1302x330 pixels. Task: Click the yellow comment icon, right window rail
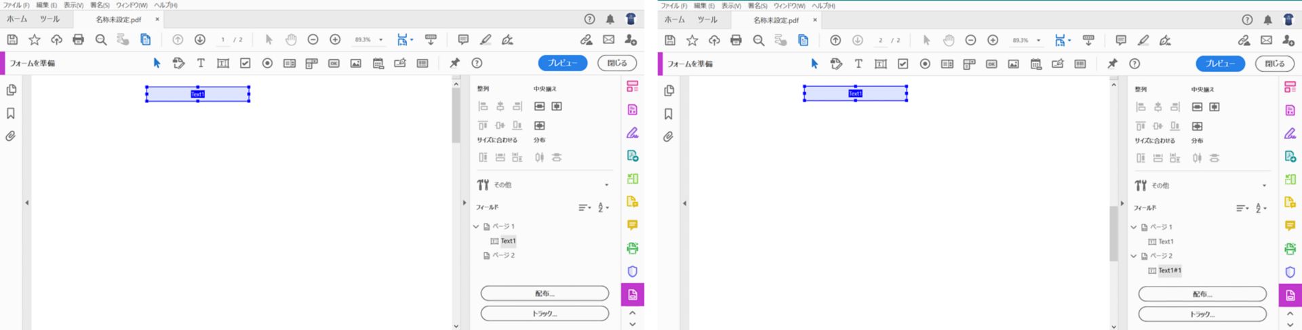1290,226
